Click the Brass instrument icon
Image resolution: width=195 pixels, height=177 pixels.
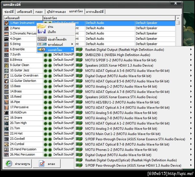click(6, 92)
